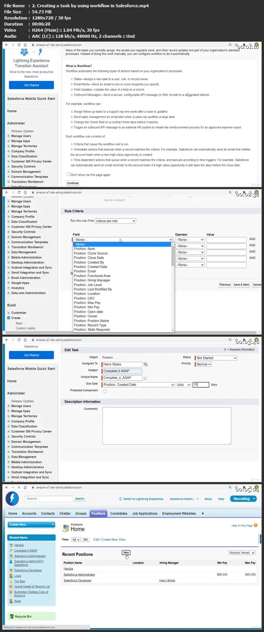Click the info icon beside Unique Name field
264x632 pixels.
click(x=145, y=378)
